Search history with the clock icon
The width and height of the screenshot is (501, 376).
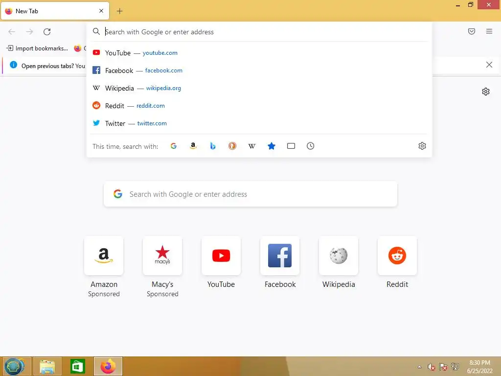click(311, 146)
